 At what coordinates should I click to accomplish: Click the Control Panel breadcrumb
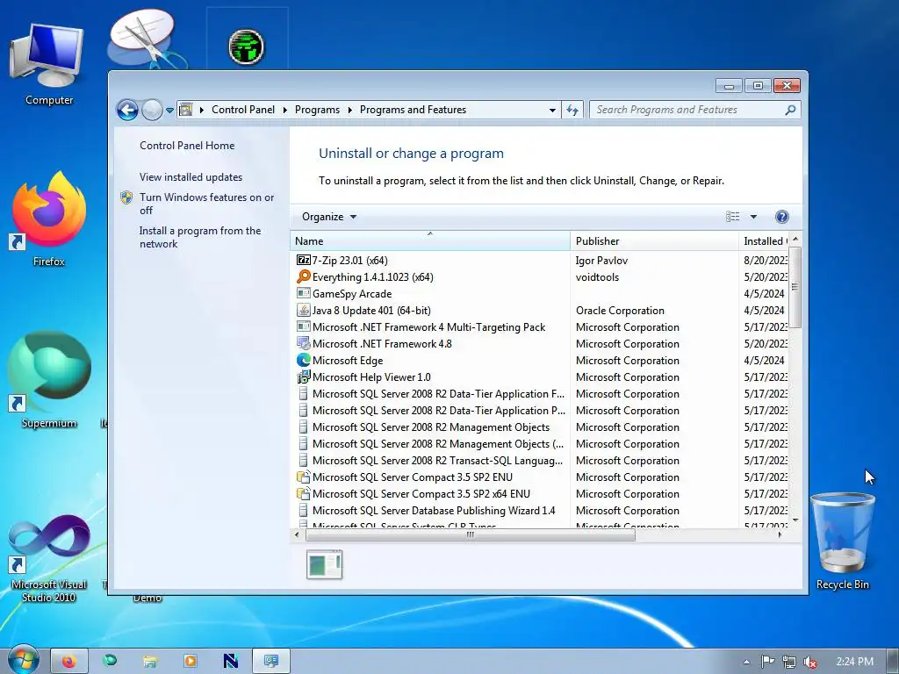tap(243, 110)
